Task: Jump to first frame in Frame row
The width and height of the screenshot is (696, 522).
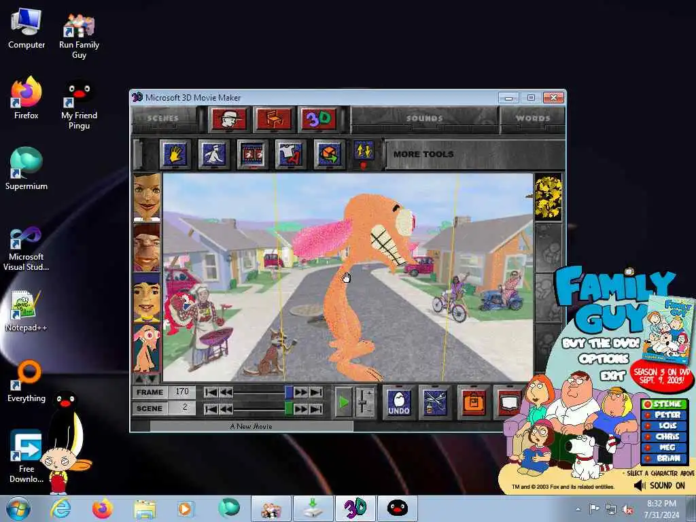Action: pyautogui.click(x=211, y=392)
